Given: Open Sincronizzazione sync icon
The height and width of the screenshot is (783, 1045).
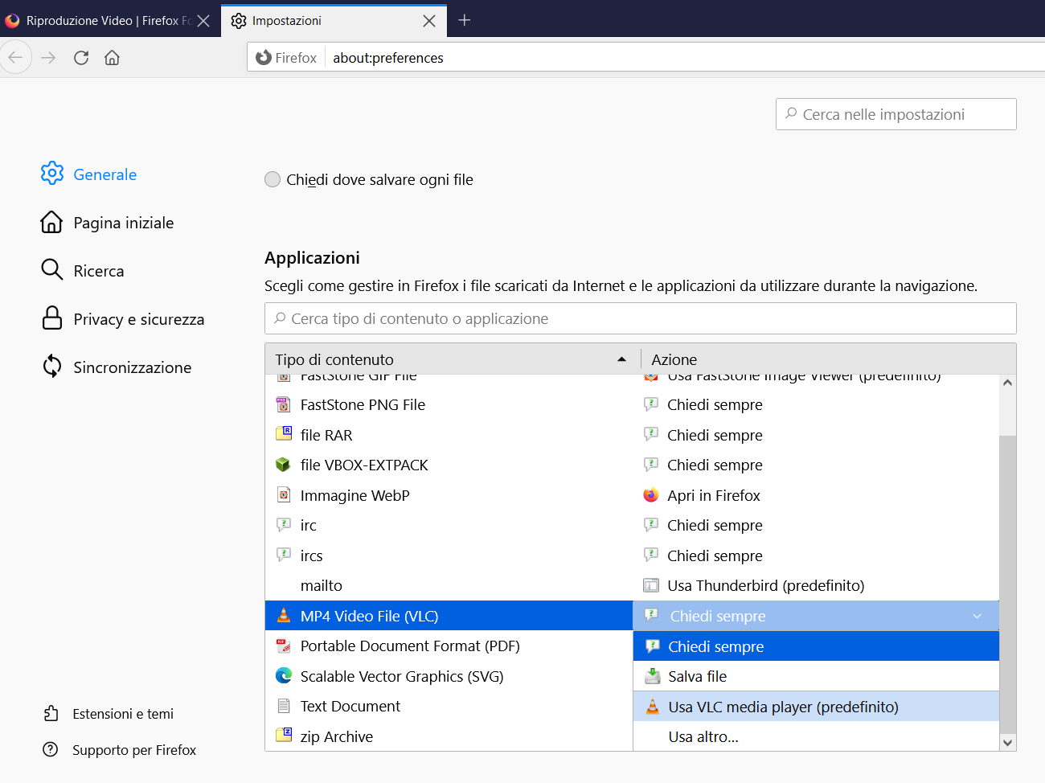Looking at the screenshot, I should pyautogui.click(x=52, y=366).
